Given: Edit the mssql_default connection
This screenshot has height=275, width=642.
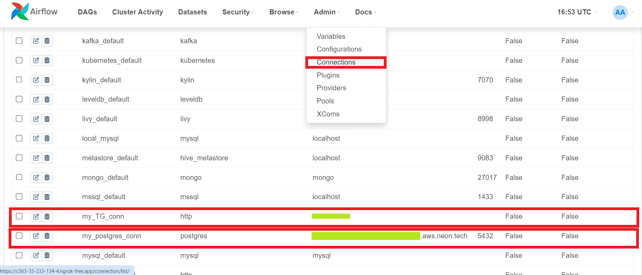Looking at the screenshot, I should tap(36, 197).
